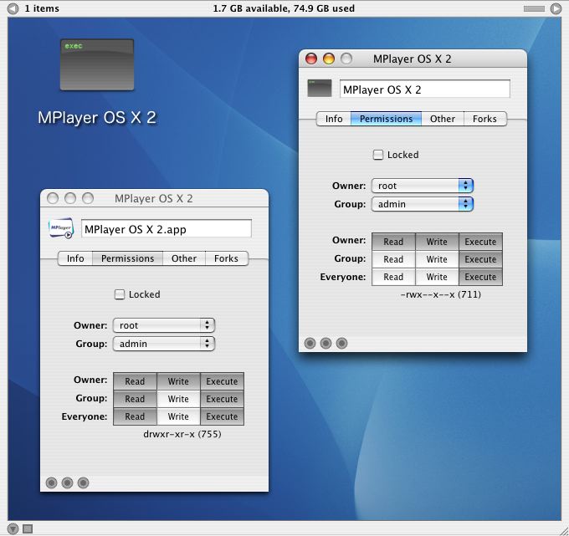Open Owner root dropdown in front window
The width and height of the screenshot is (569, 536).
tap(423, 186)
